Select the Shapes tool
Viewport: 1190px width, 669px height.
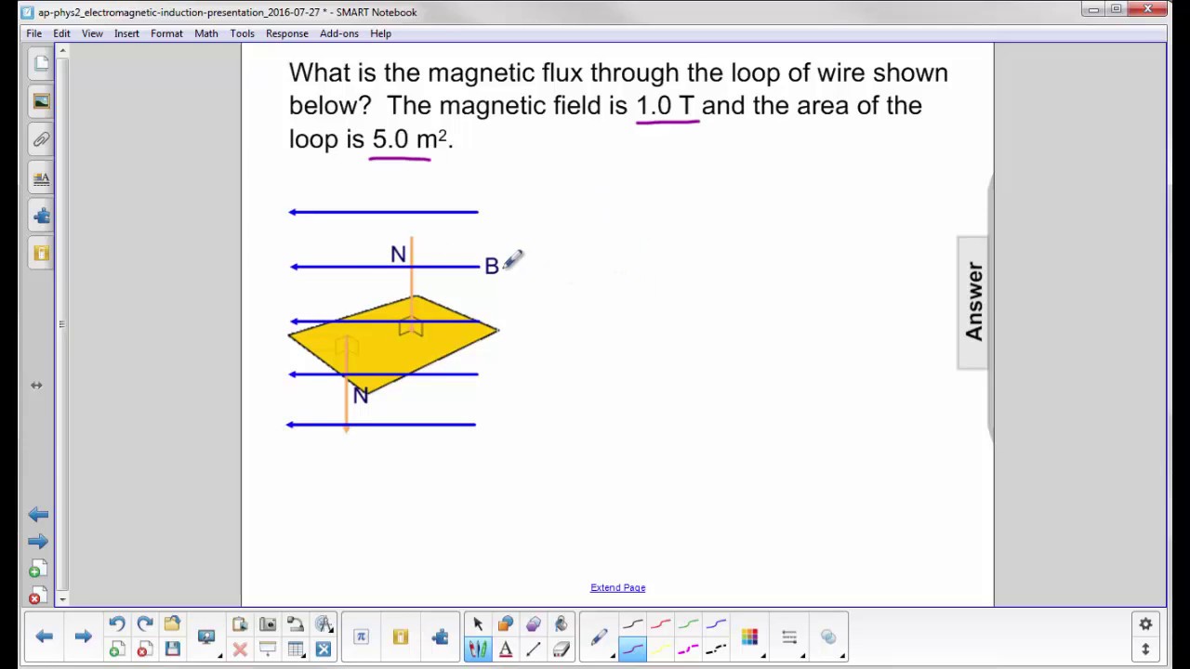pos(506,623)
